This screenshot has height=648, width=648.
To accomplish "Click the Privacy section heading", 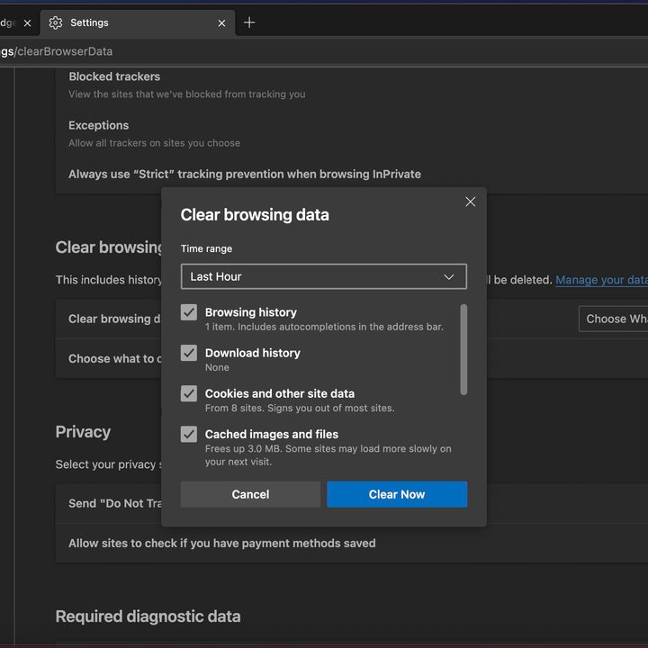I will [x=83, y=432].
